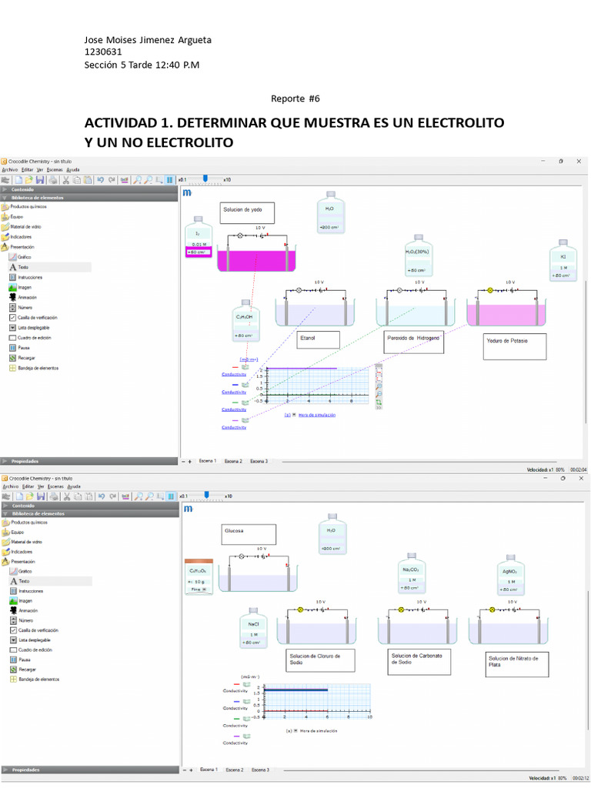Viewport: 591px width, 788px height.
Task: Click the Save icon in the upper window toolbar
Action: pos(39,180)
